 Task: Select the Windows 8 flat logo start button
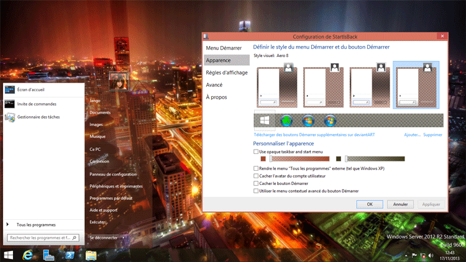tap(265, 120)
